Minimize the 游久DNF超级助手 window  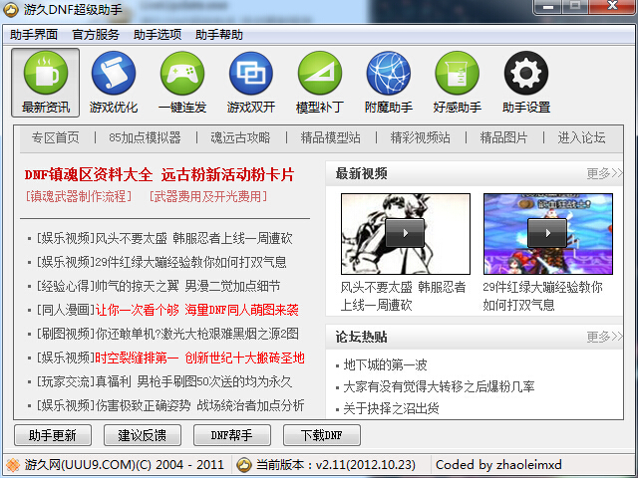[547, 7]
